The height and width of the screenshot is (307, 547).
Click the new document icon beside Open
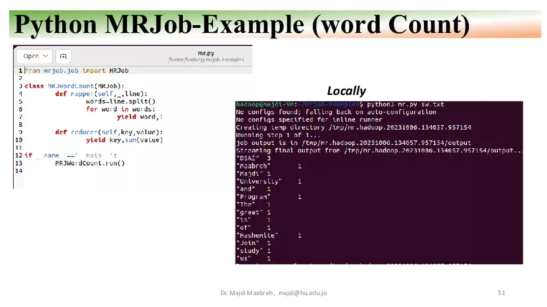pyautogui.click(x=63, y=56)
